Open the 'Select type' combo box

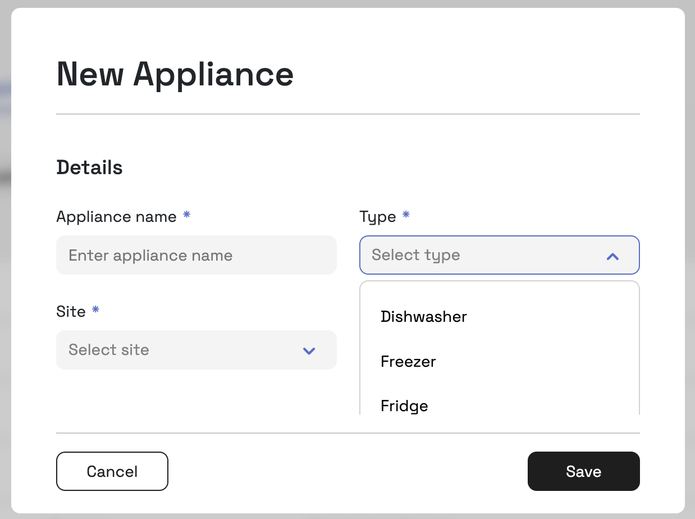(483, 256)
